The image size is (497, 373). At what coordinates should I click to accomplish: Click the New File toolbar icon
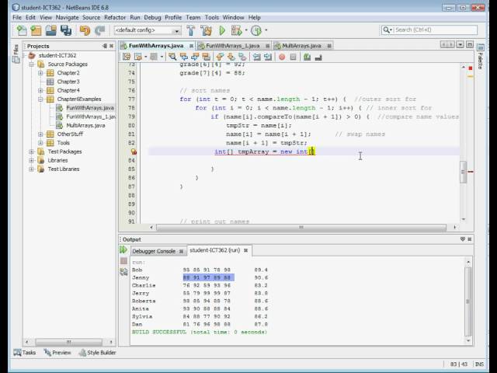[x=22, y=30]
